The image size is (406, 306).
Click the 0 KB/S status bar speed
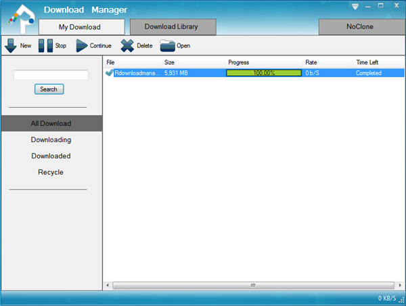(x=387, y=299)
